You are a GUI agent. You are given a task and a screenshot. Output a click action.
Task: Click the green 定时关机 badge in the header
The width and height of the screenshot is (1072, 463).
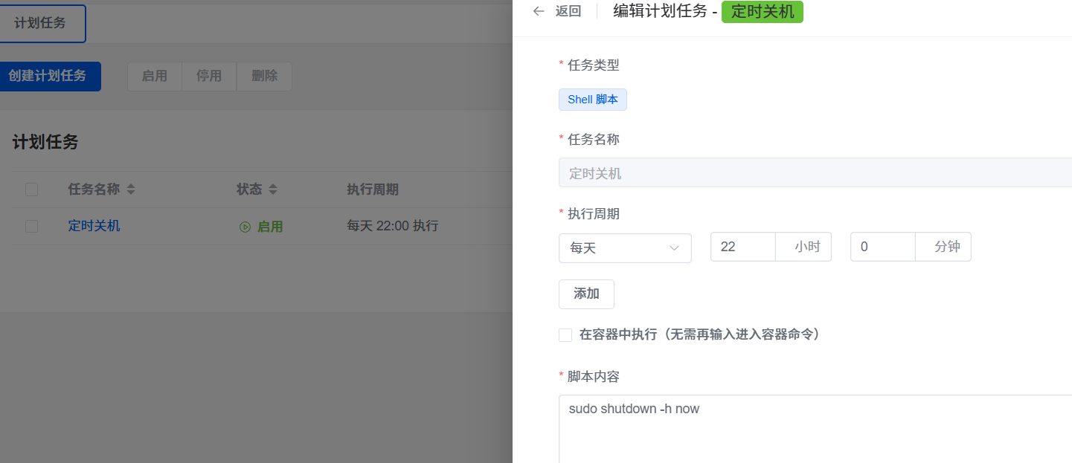point(762,11)
